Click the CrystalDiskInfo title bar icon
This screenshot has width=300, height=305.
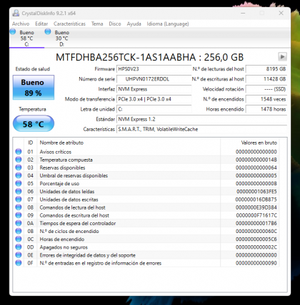[x=16, y=13]
